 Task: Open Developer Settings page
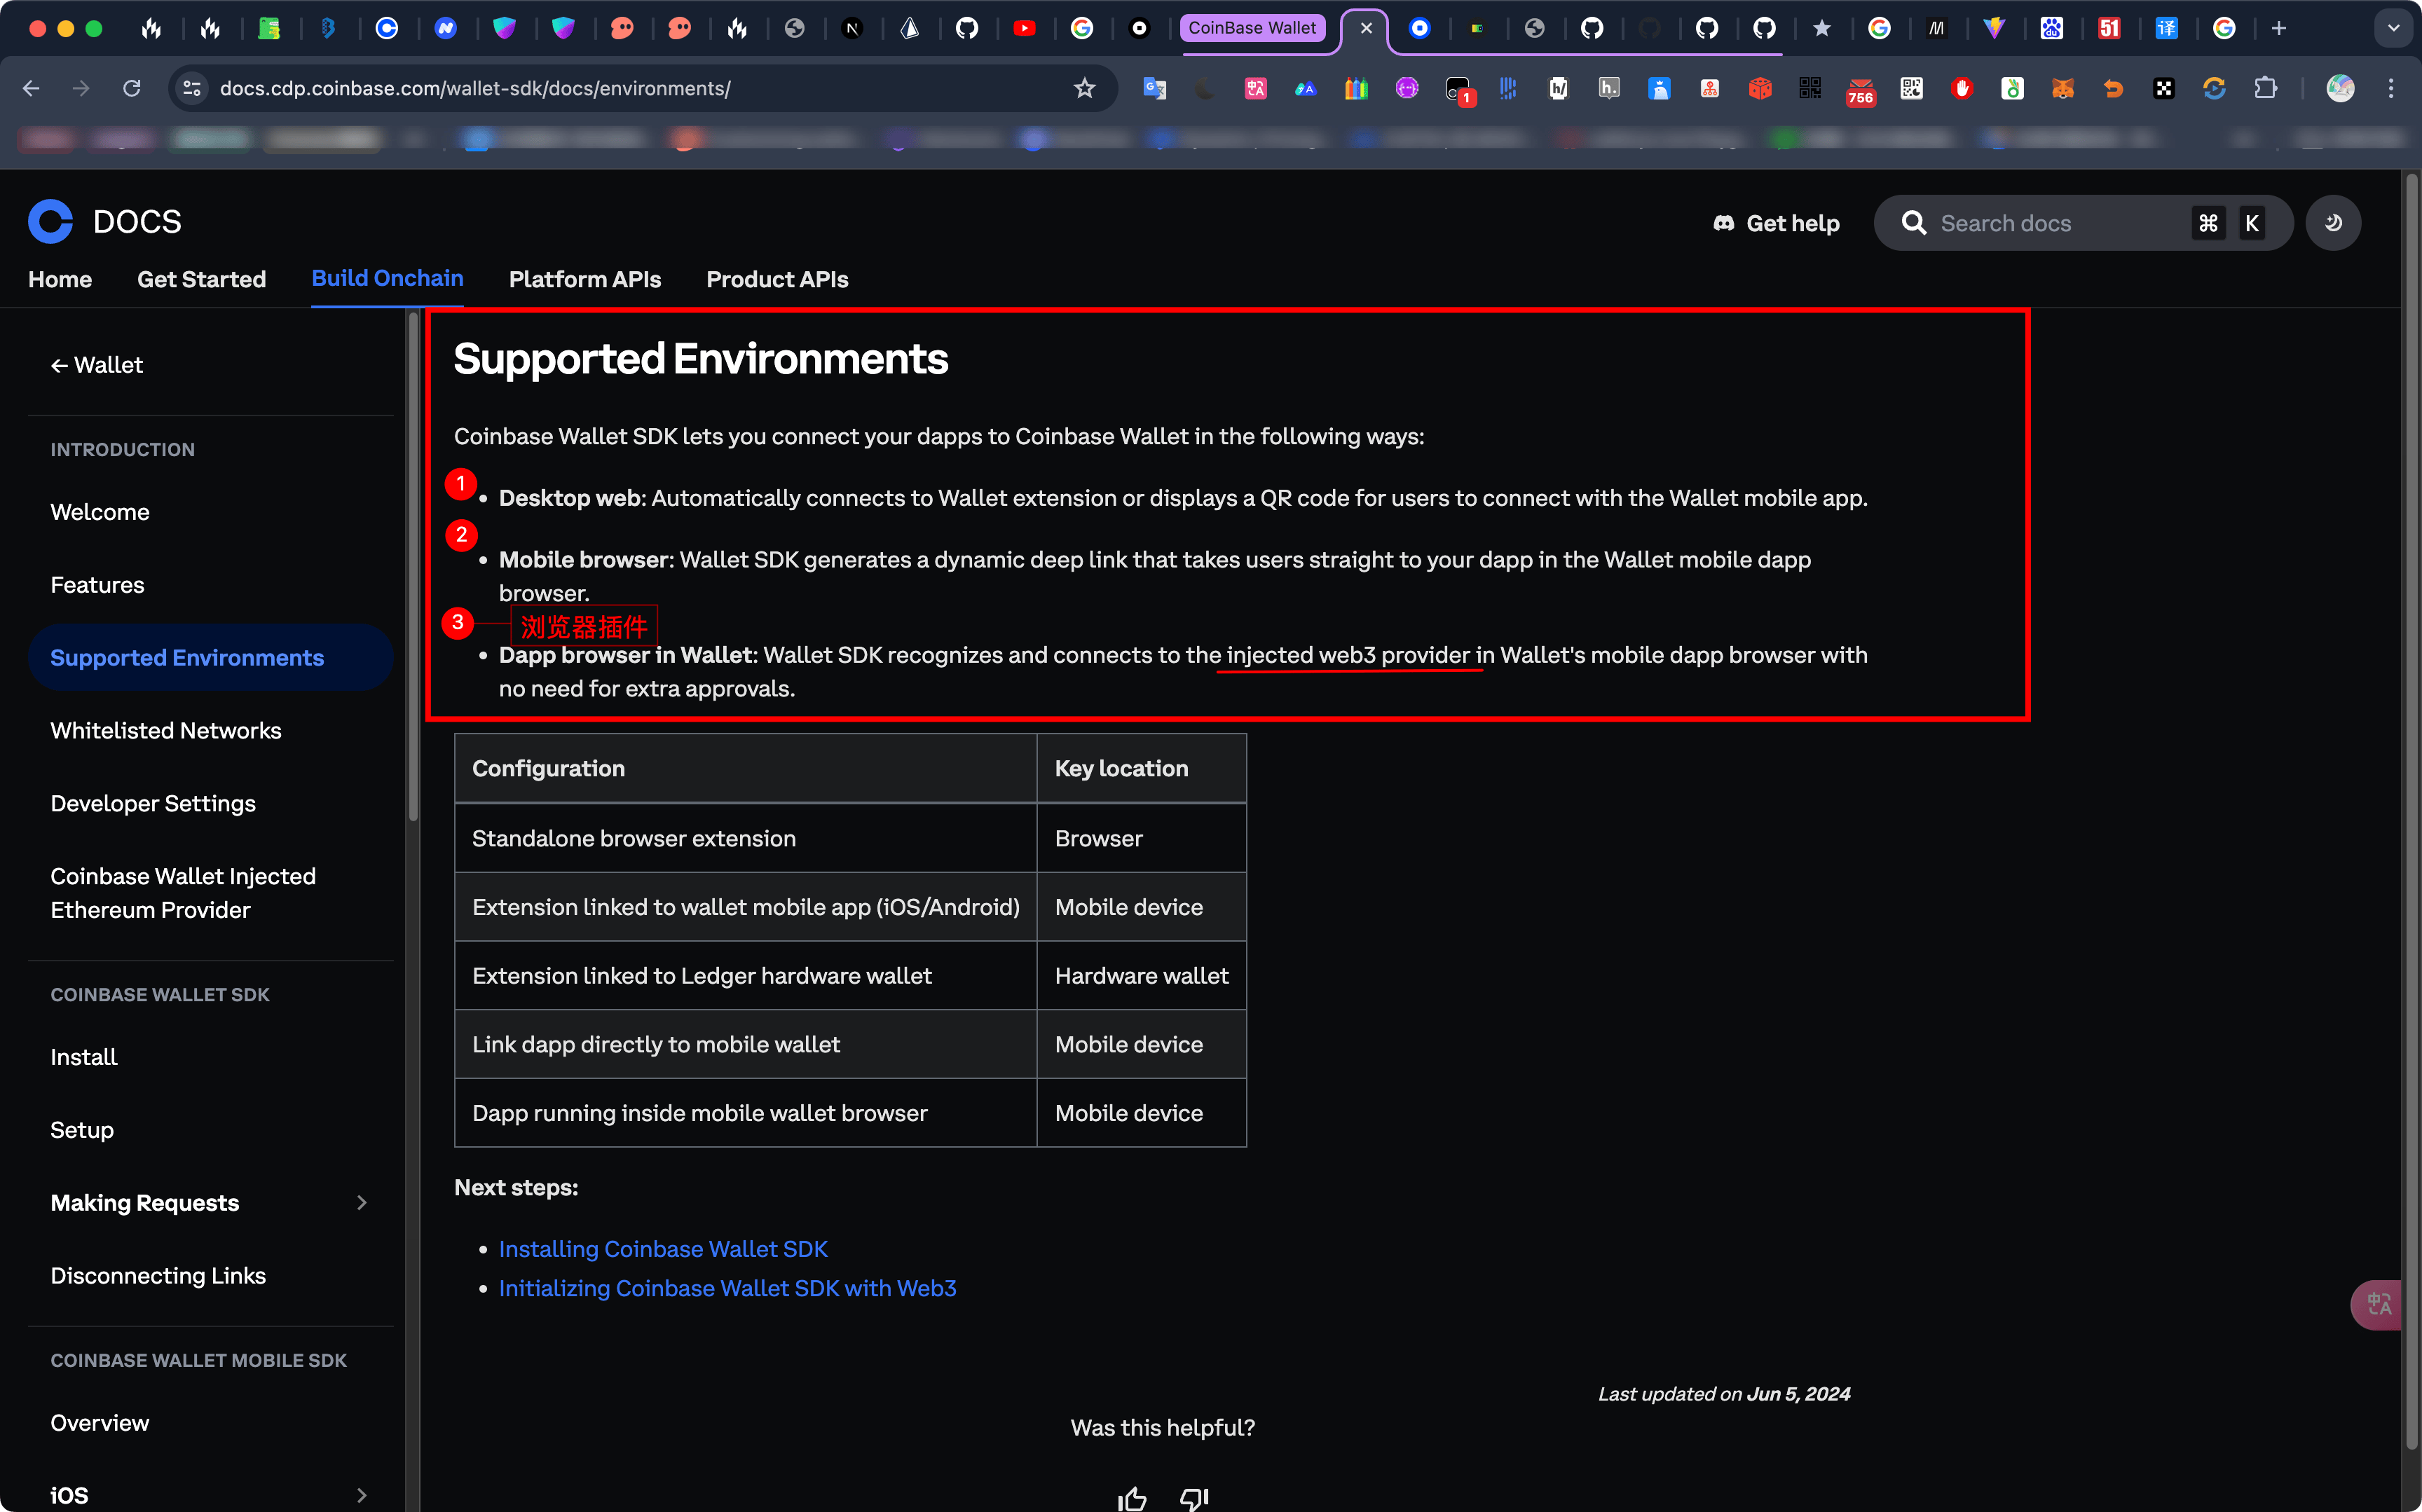(x=153, y=804)
